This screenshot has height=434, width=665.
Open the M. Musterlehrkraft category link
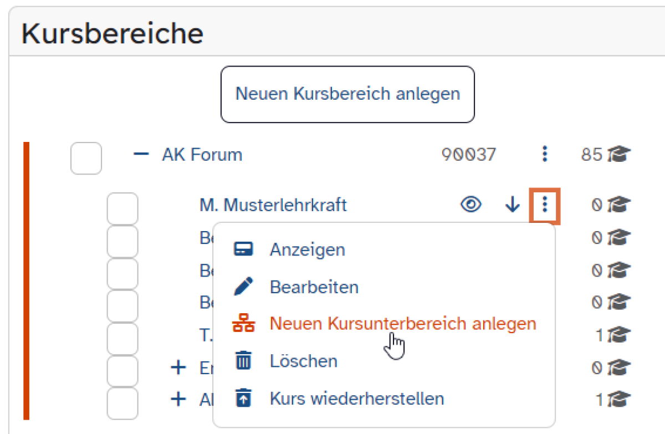(x=273, y=206)
